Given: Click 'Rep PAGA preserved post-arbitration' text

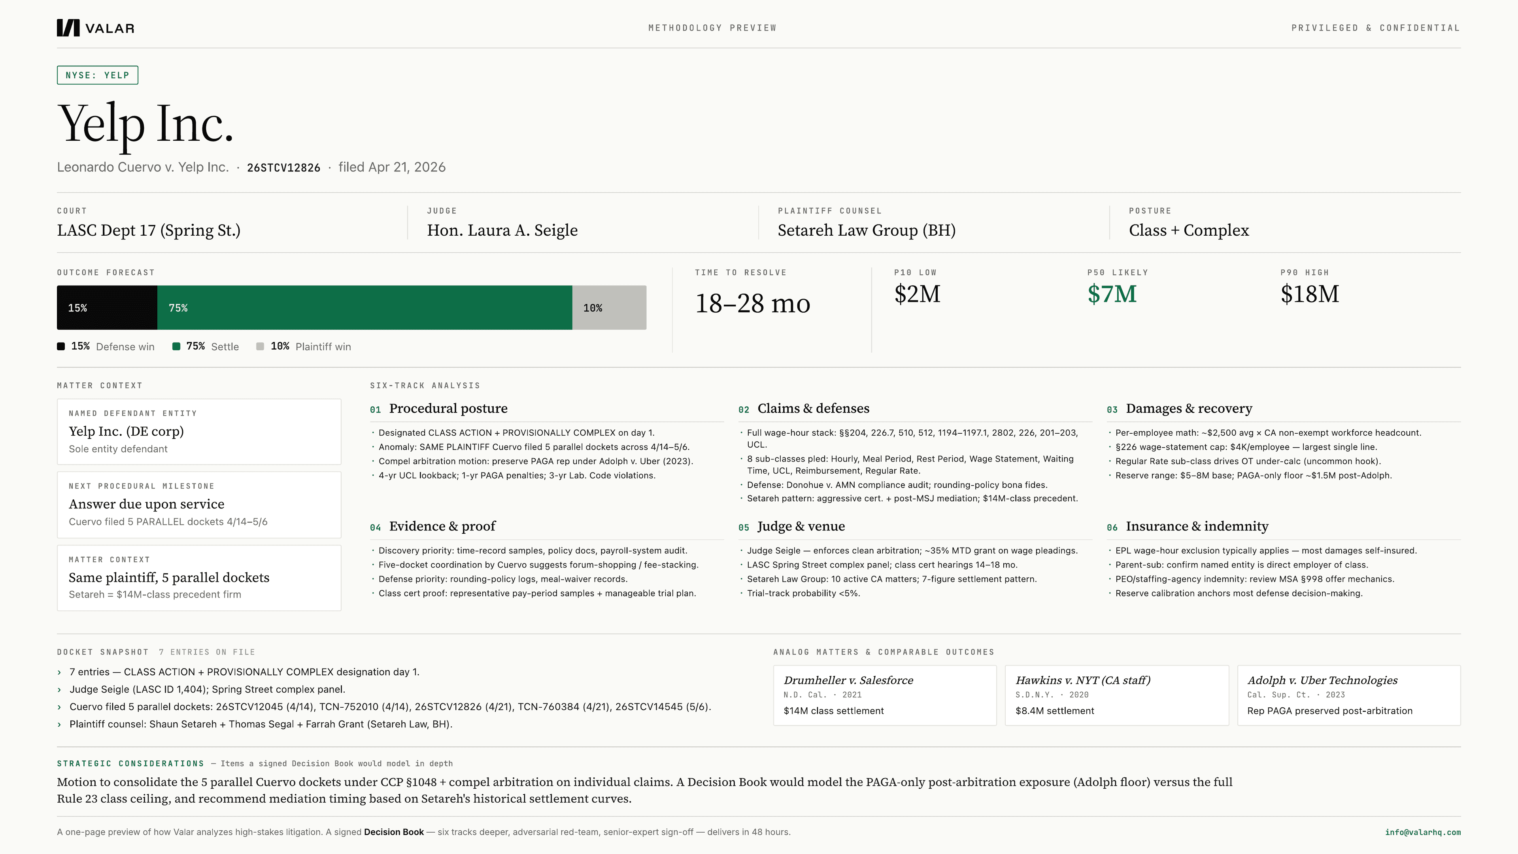Looking at the screenshot, I should tap(1329, 711).
